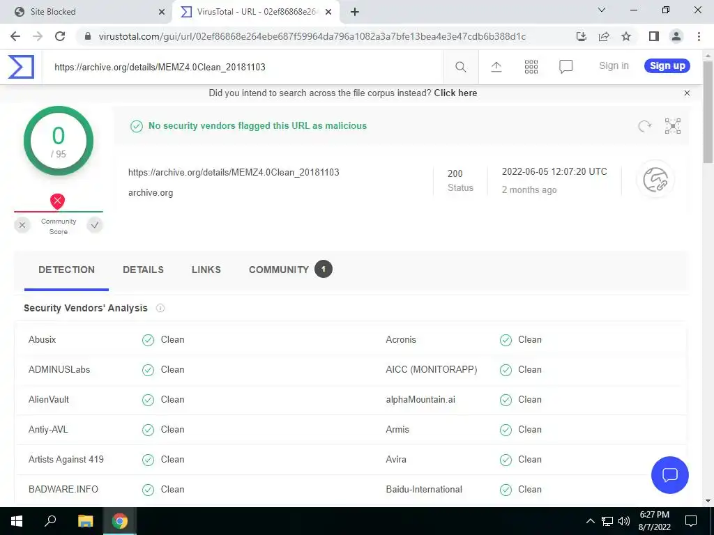Click the browser back arrow
This screenshot has width=714, height=535.
coord(15,36)
